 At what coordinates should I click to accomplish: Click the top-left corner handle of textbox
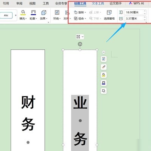(x=63, y=50)
